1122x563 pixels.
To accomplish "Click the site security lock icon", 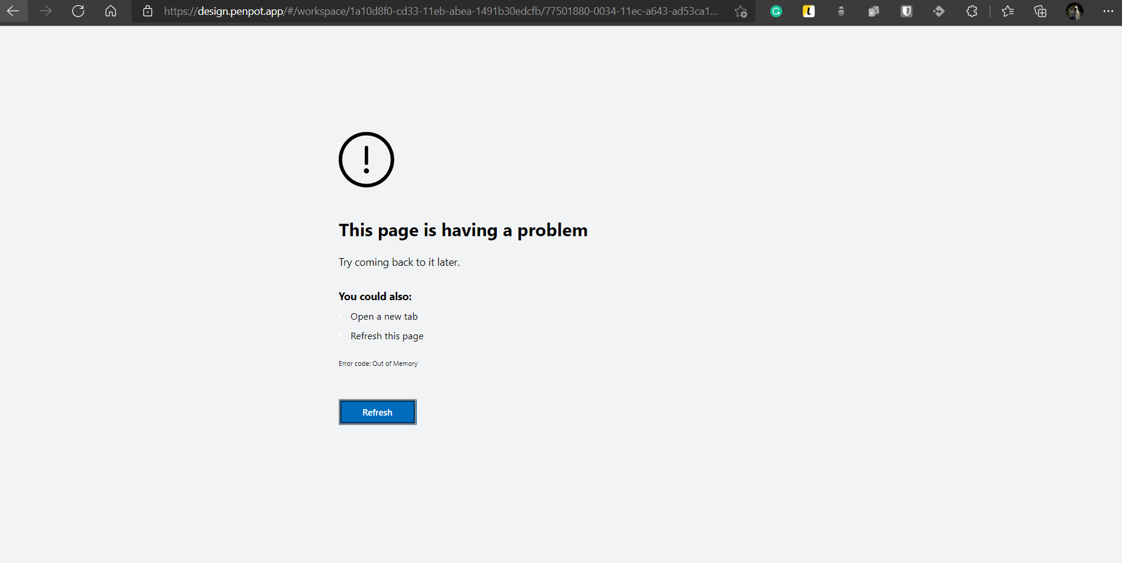I will (x=147, y=11).
